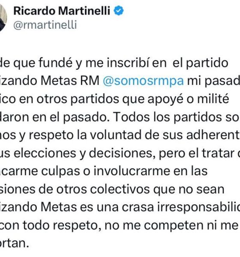Click the blue verified badge icon

coord(119,11)
